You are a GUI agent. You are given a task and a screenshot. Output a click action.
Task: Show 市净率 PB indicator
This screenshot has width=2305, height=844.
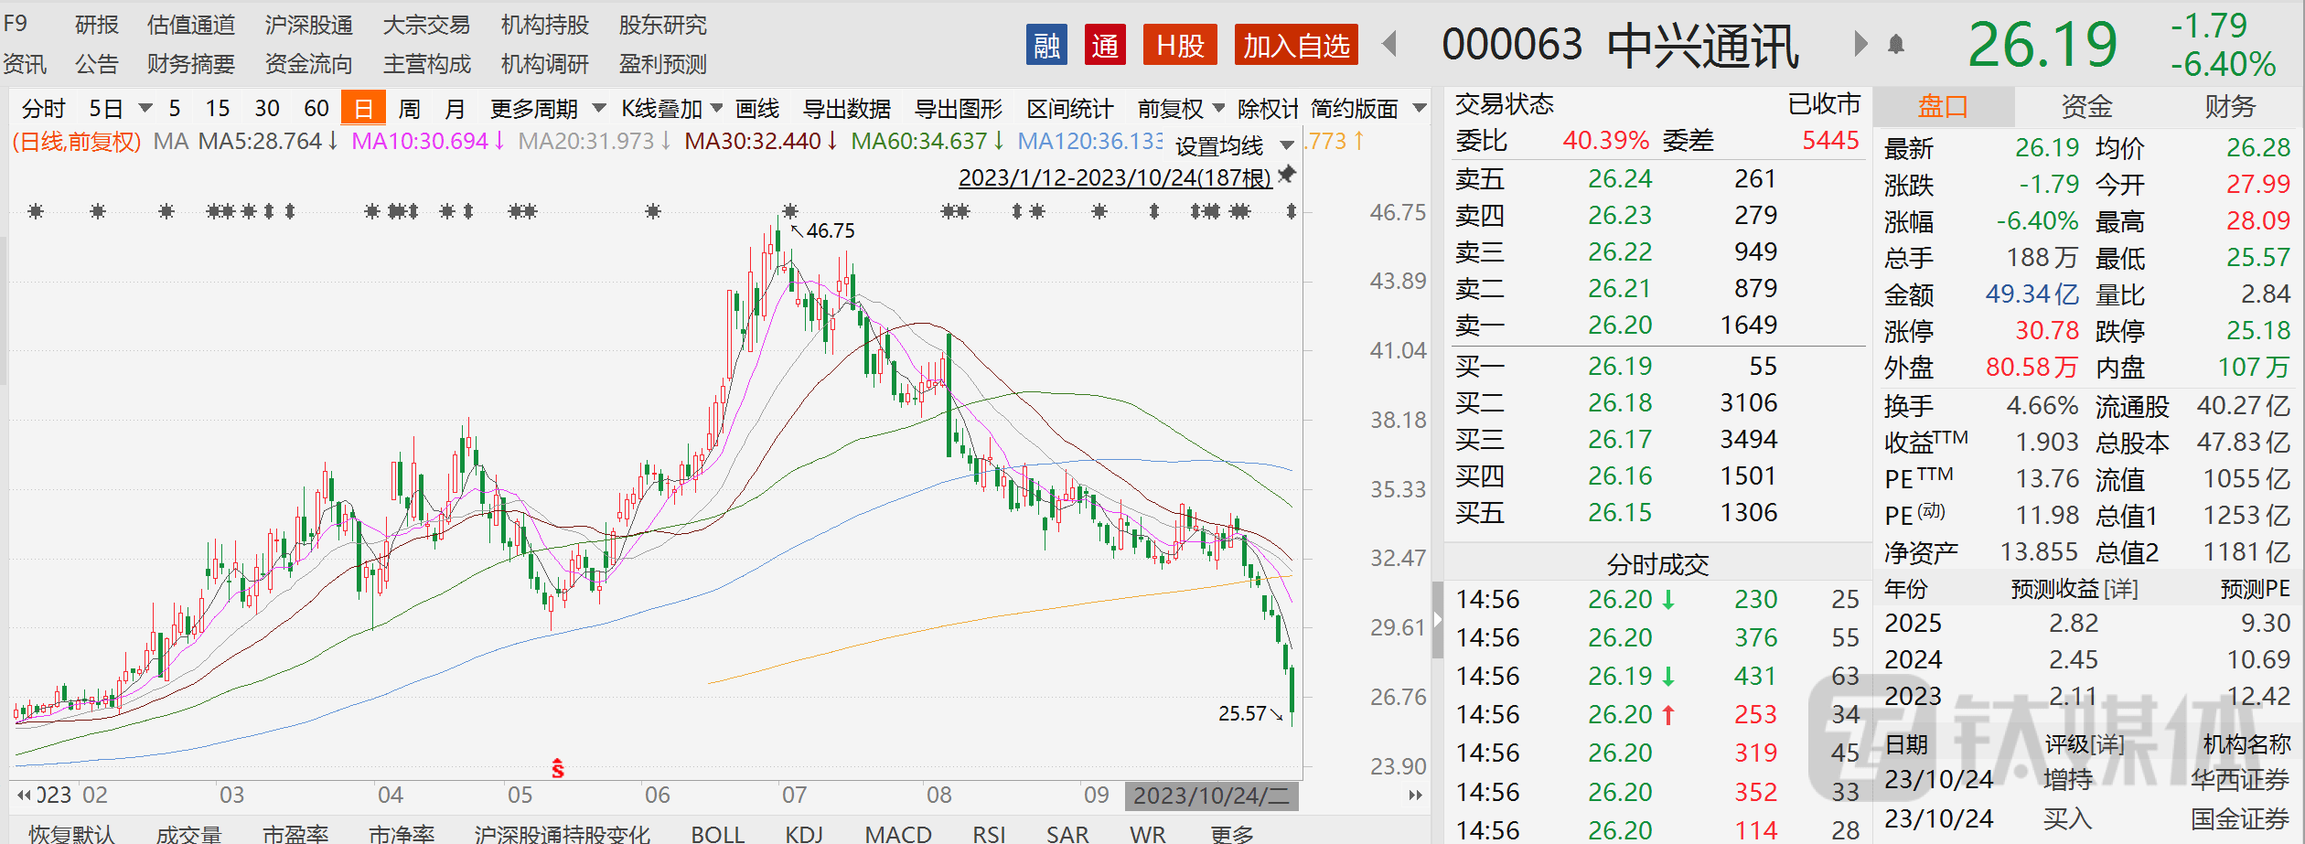402,833
